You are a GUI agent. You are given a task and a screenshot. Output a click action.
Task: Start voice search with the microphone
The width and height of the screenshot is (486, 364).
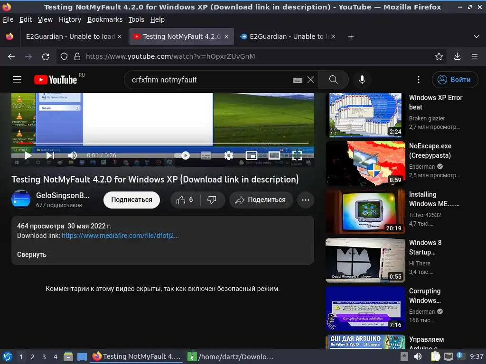click(362, 80)
